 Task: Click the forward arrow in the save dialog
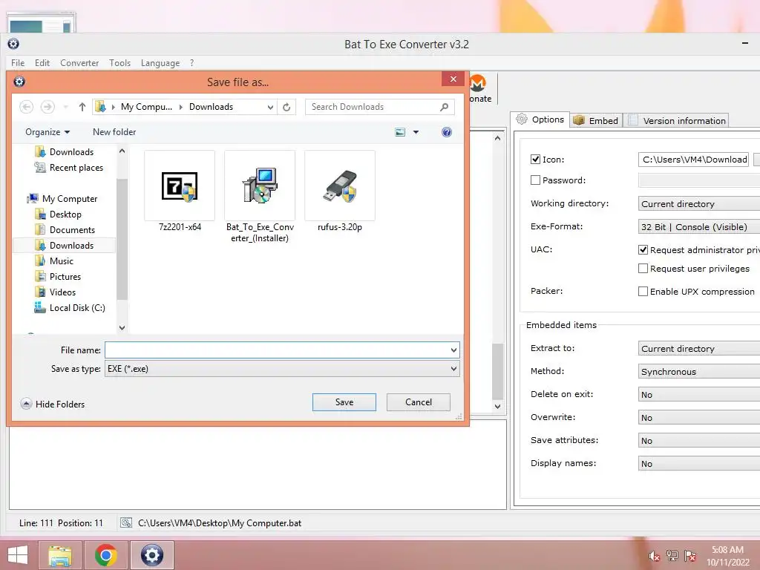(x=47, y=107)
